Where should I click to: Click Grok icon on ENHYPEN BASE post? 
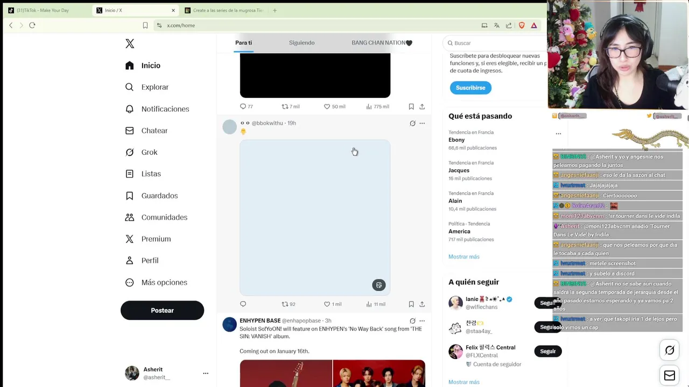coord(412,321)
